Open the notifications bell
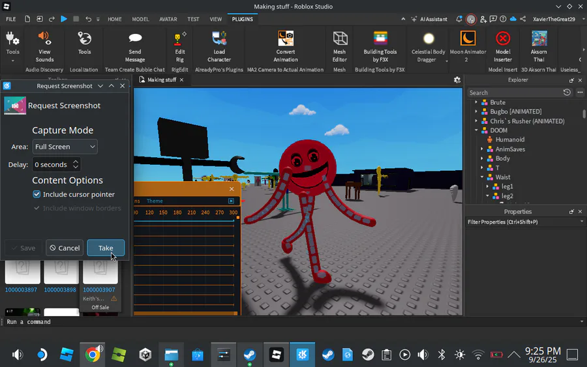This screenshot has width=587, height=367. (459, 19)
